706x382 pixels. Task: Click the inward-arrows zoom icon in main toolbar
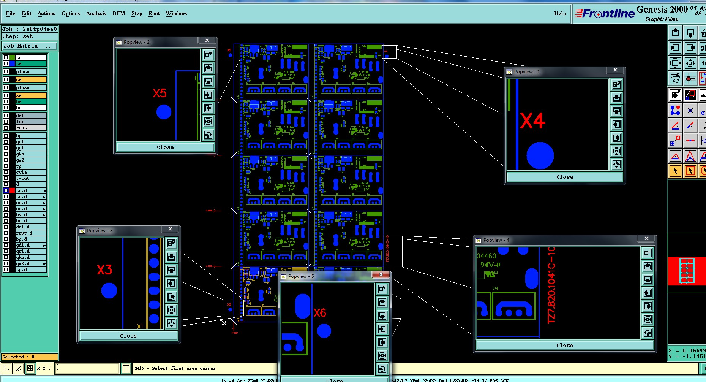click(675, 63)
